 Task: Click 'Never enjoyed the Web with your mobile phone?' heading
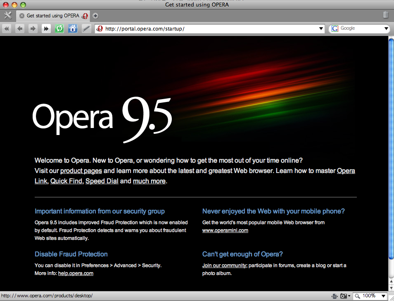[273, 211]
